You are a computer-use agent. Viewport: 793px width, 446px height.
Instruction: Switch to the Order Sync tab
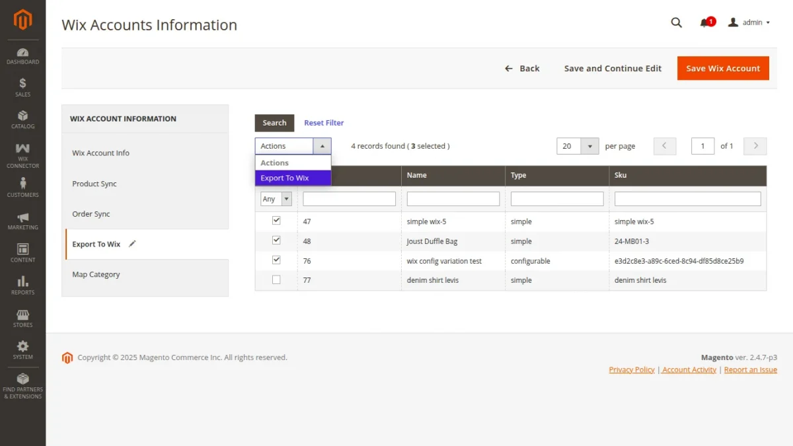(93, 213)
